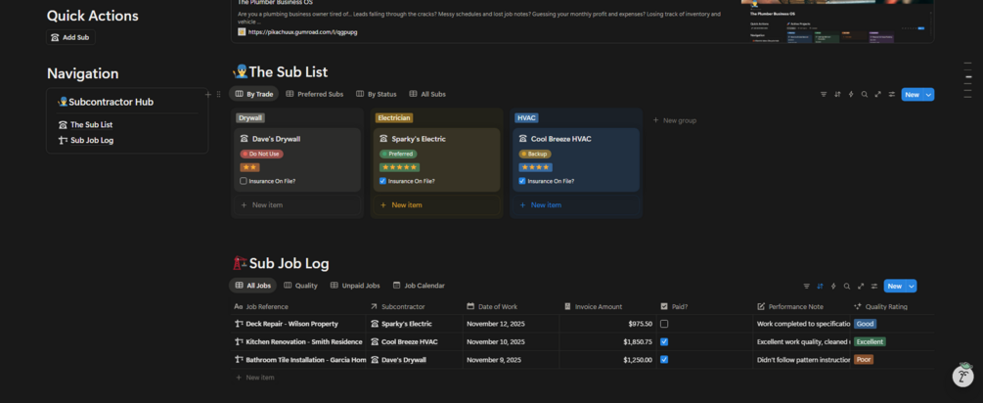Screen dimensions: 983x403
Task: Open the gumroad link in the top card
Action: coord(302,32)
